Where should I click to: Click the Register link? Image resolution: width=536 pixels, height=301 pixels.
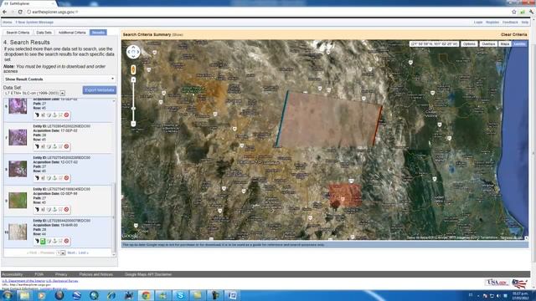tap(492, 23)
